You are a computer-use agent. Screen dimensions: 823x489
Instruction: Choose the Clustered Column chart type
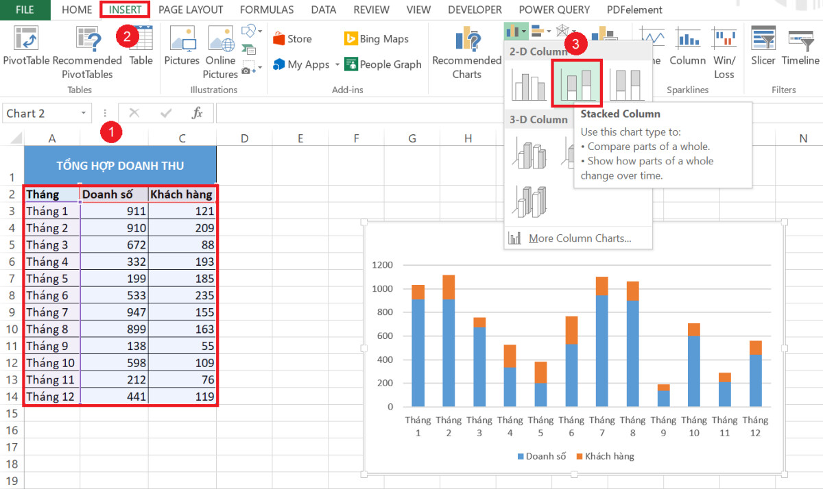click(529, 83)
